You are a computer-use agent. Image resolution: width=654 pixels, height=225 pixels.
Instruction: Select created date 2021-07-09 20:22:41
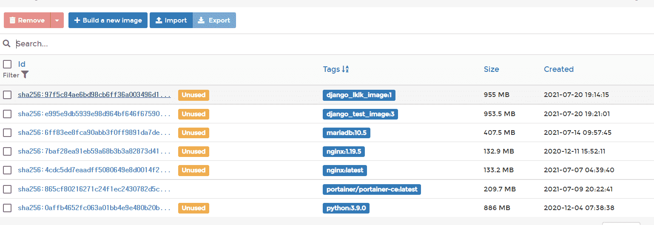(x=578, y=189)
